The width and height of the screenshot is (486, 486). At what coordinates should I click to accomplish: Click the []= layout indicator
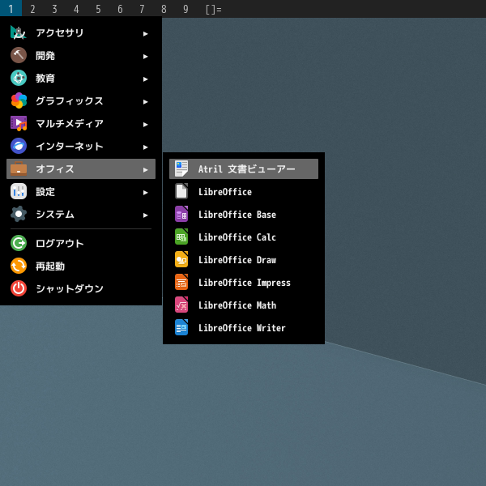point(214,9)
